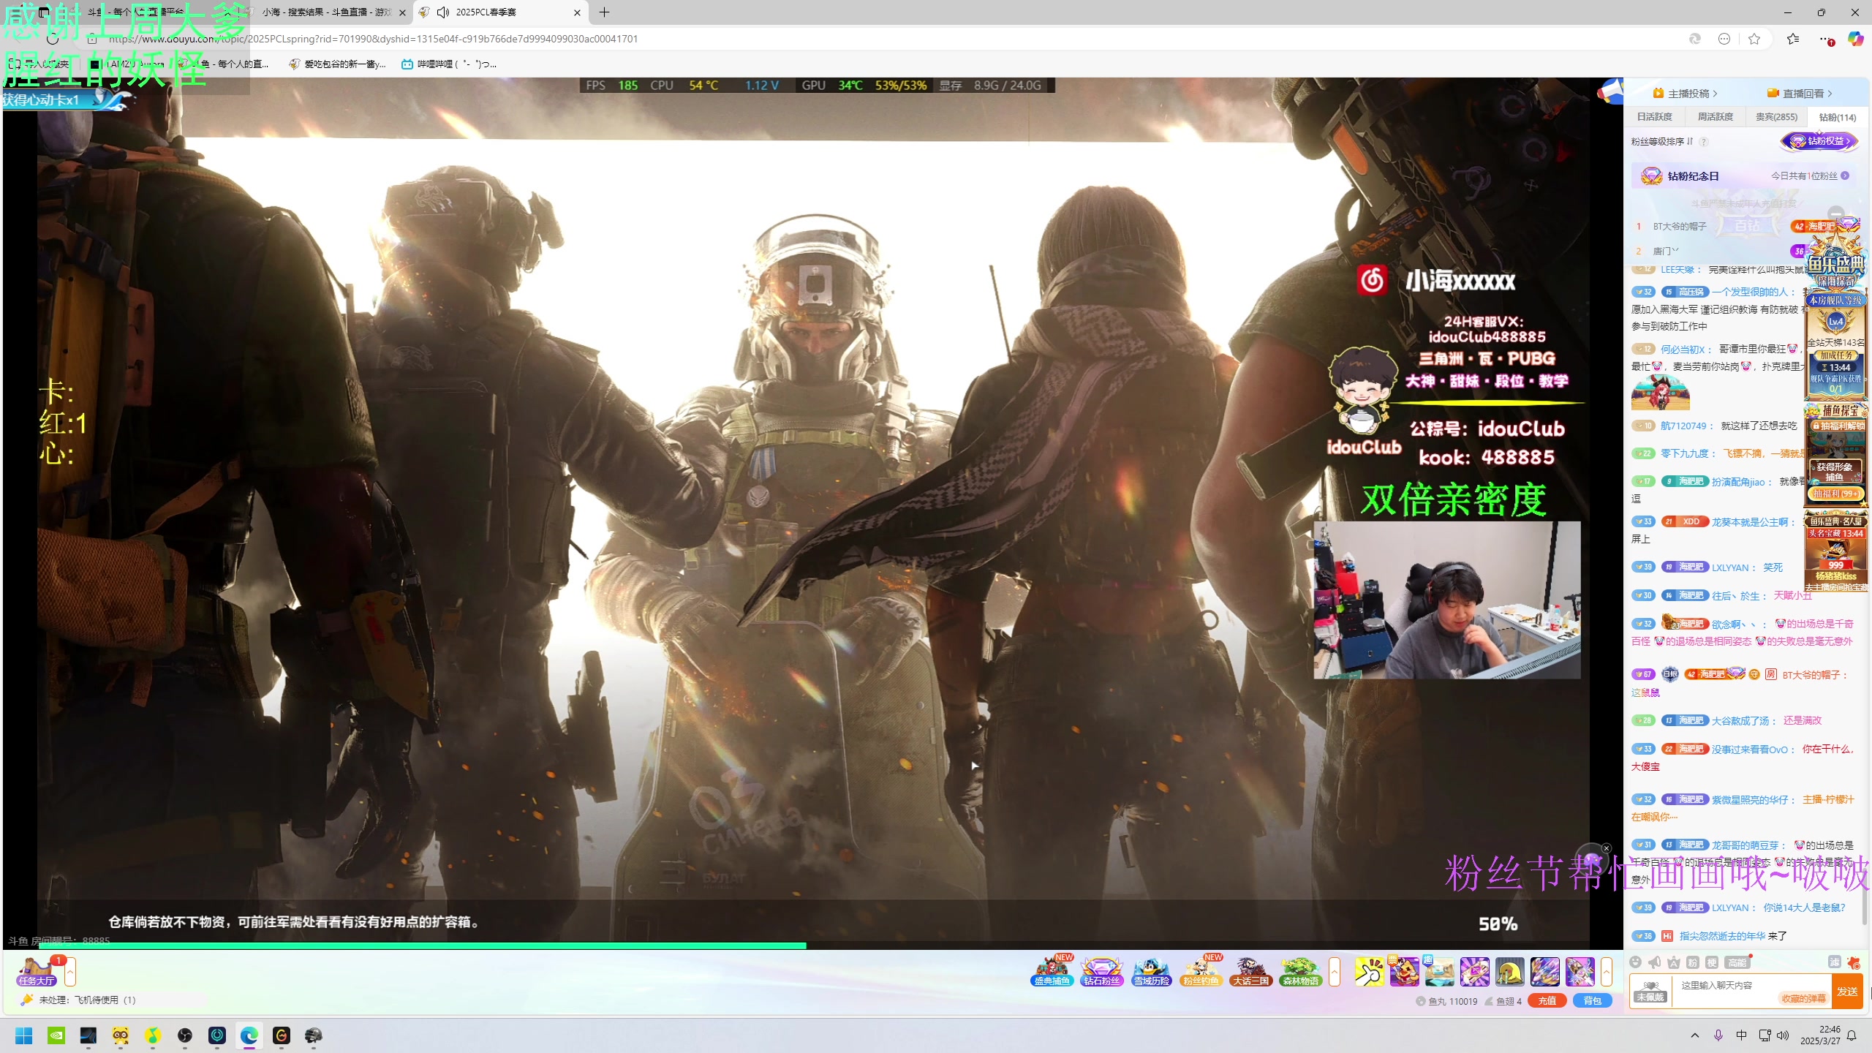This screenshot has height=1053, width=1872.
Task: Toggle tab audio mute speaker icon
Action: [x=443, y=12]
